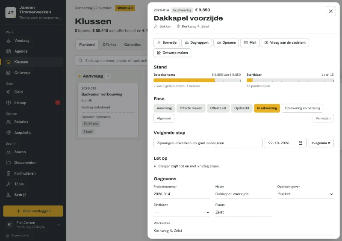Screen dimensions: 342x241
Task: Click the Inkoop notification badge
Action: point(58,102)
